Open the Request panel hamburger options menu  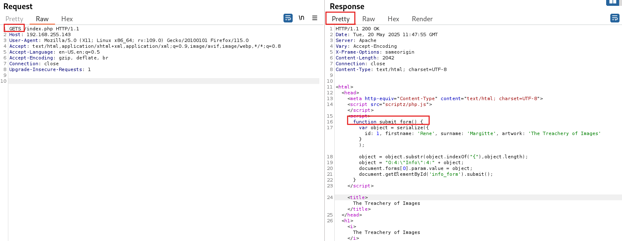tap(315, 18)
